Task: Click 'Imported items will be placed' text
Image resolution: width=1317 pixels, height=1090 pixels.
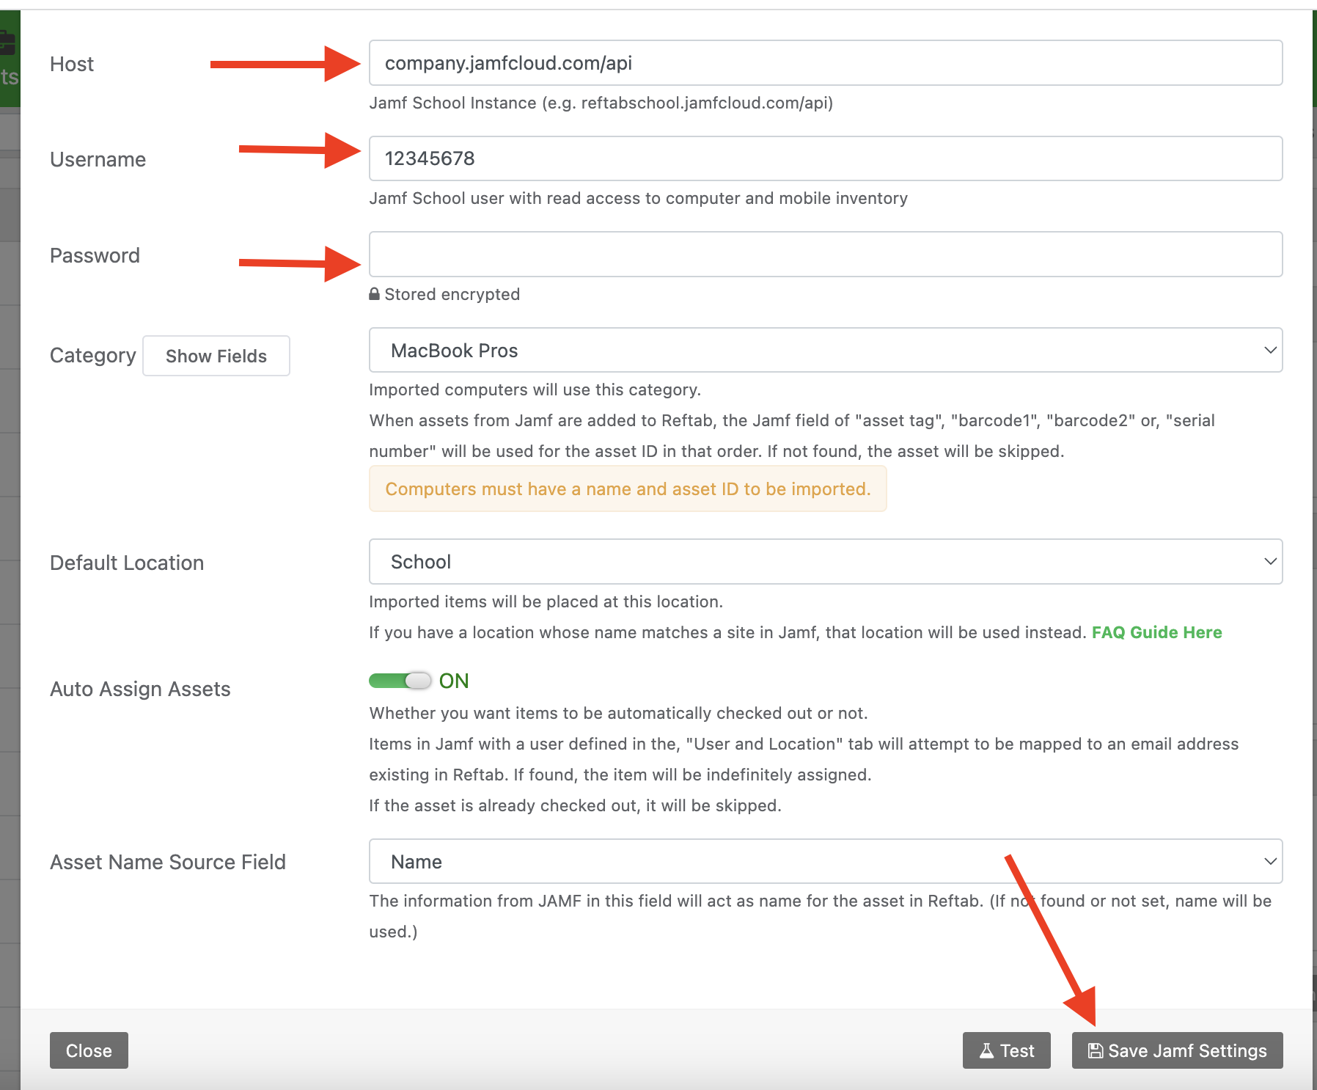Action: tap(546, 601)
